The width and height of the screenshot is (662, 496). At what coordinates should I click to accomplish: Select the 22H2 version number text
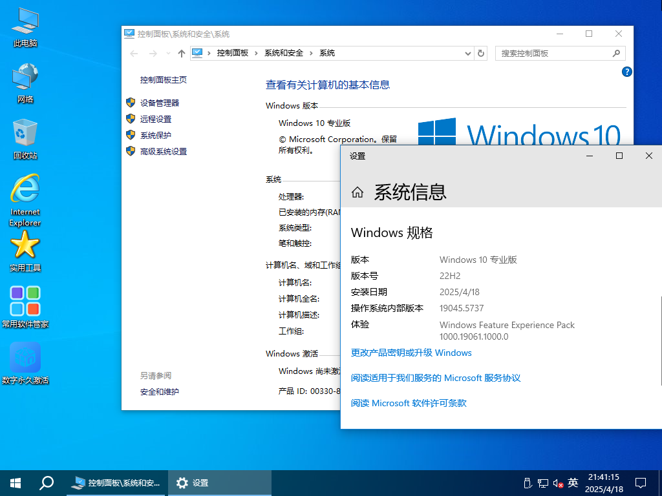[450, 276]
